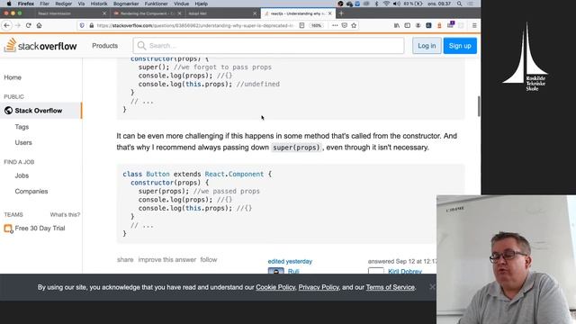The height and width of the screenshot is (324, 576).
Task: Close the reactjs Understanding why tab
Action: tap(329, 13)
